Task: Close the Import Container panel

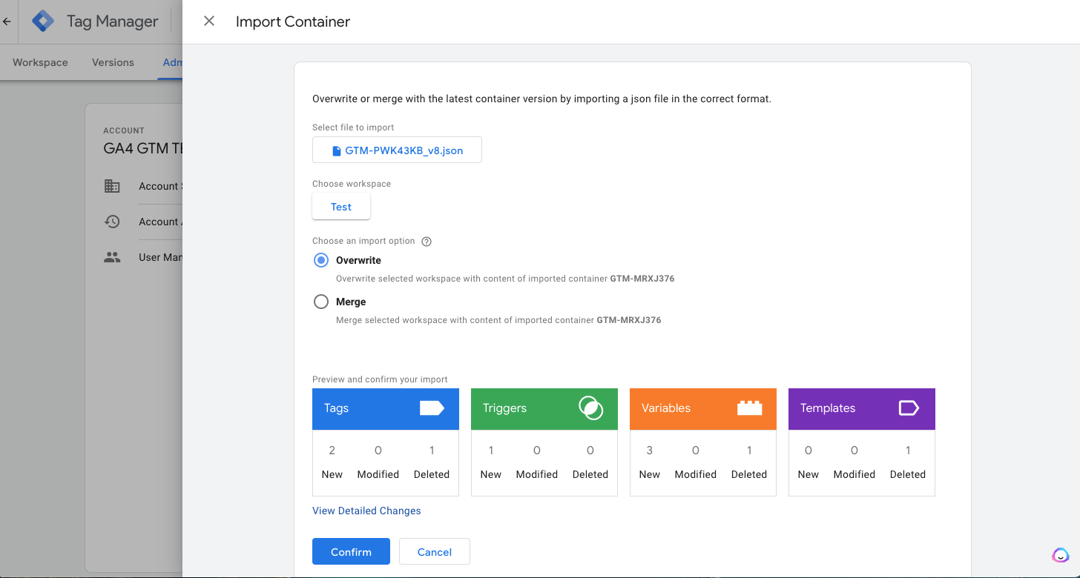Action: pos(209,21)
